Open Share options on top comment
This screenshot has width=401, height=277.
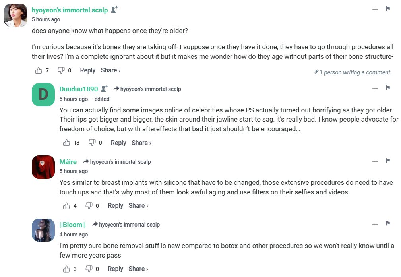[x=110, y=70]
